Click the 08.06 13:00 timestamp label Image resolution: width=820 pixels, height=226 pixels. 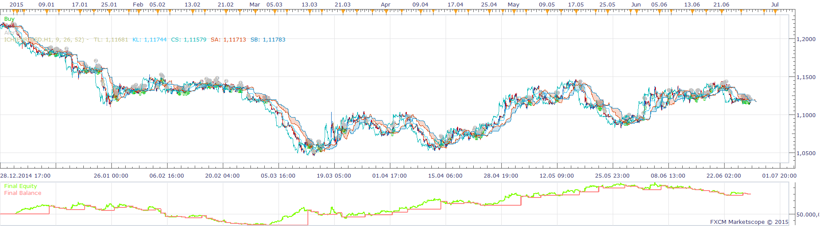[668, 176]
